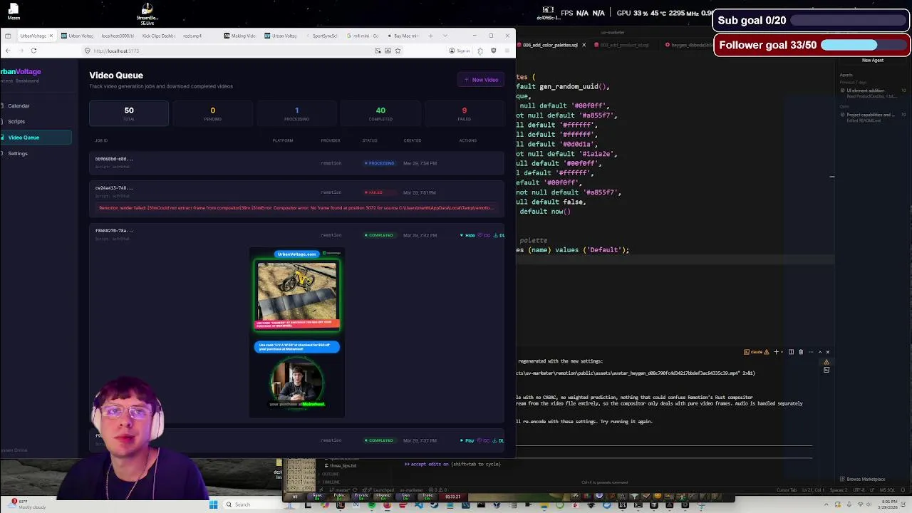The width and height of the screenshot is (912, 513).
Task: Click the COMPLETED badge of job f8b88279
Action: click(378, 235)
